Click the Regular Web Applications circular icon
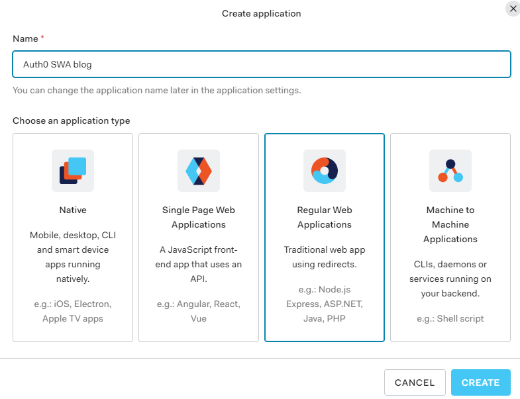The width and height of the screenshot is (520, 399). point(325,170)
